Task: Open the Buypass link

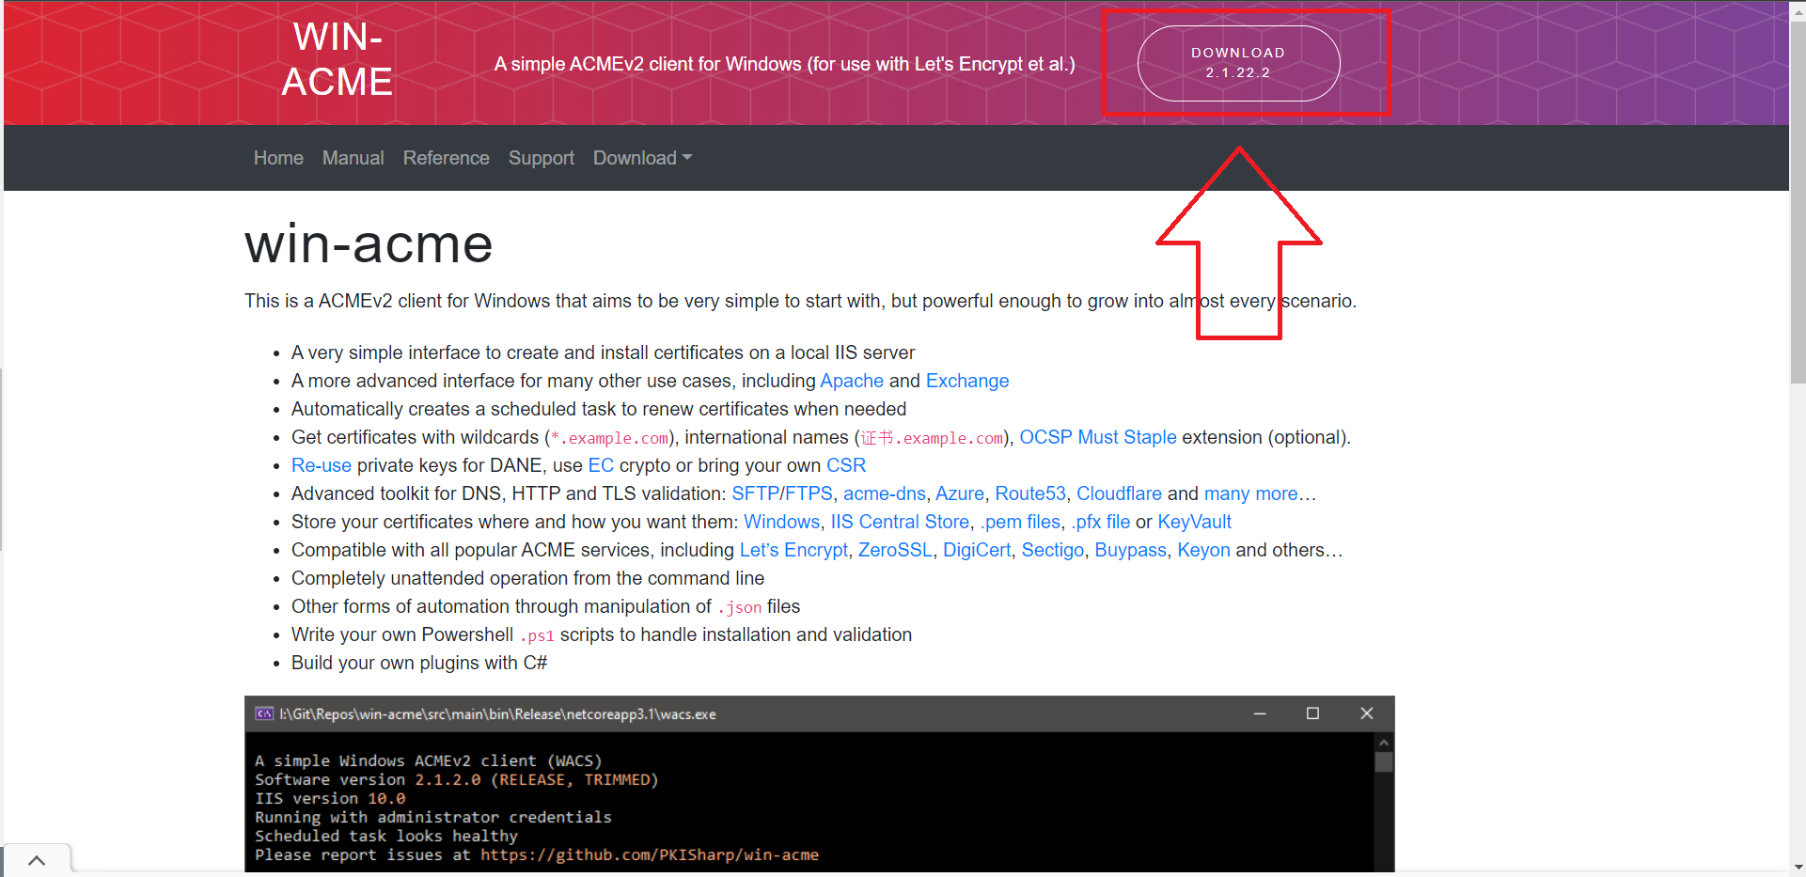Action: tap(1130, 550)
